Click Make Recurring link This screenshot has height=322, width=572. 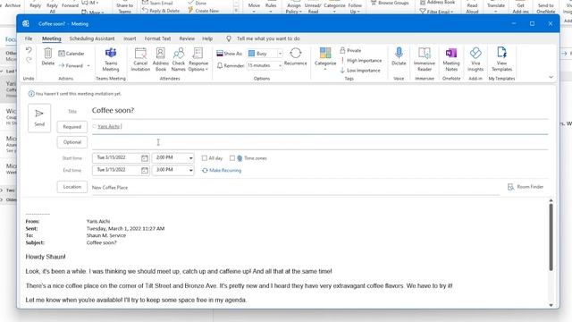coord(222,171)
